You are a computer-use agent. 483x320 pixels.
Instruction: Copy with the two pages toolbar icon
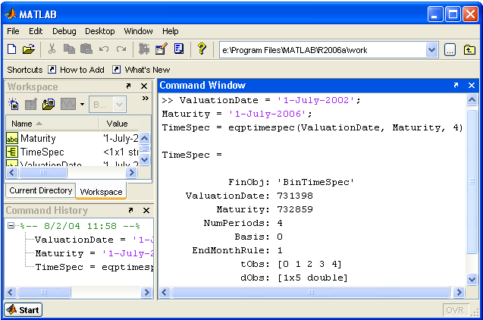click(69, 49)
